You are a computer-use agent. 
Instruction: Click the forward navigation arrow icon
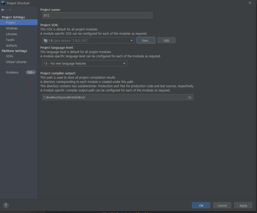10,10
